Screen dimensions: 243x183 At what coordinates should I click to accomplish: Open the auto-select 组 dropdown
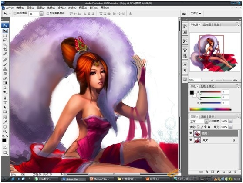pyautogui.click(x=41, y=14)
